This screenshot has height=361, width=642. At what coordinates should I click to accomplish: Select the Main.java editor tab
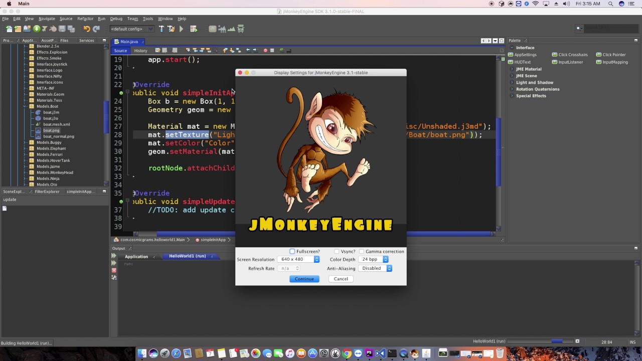(x=129, y=42)
